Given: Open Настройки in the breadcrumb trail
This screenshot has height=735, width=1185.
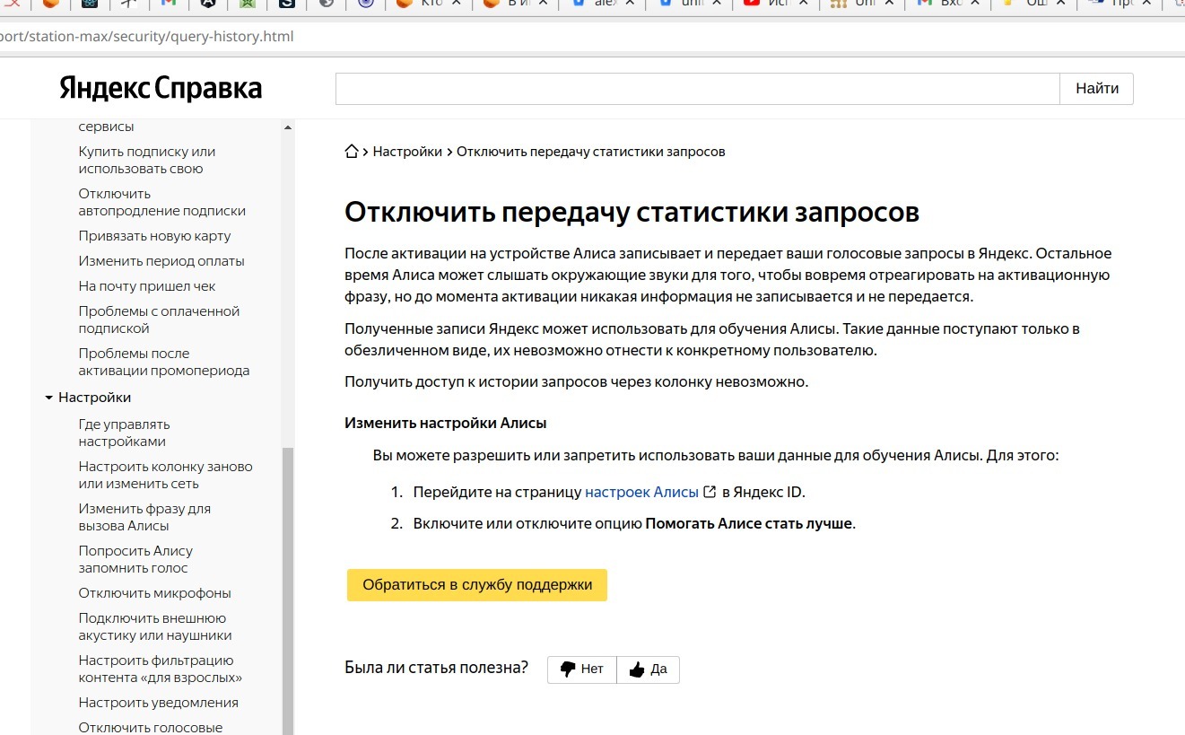Looking at the screenshot, I should pyautogui.click(x=407, y=152).
